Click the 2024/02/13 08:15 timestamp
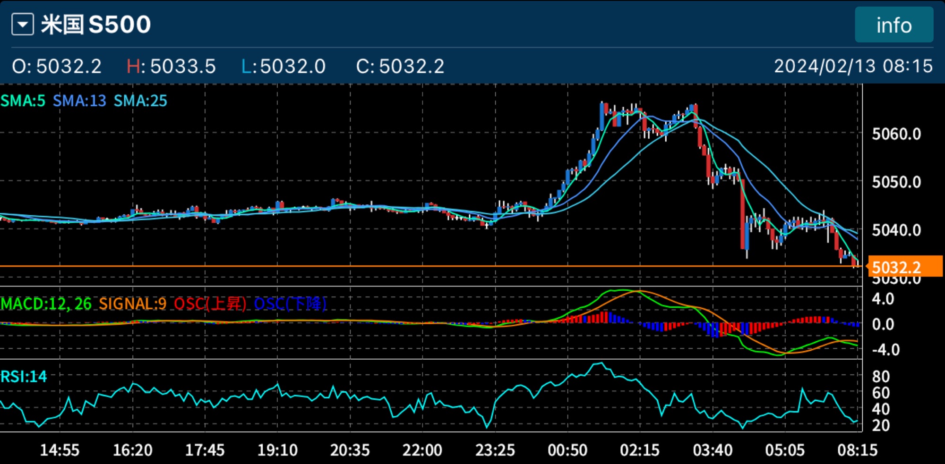 click(853, 66)
